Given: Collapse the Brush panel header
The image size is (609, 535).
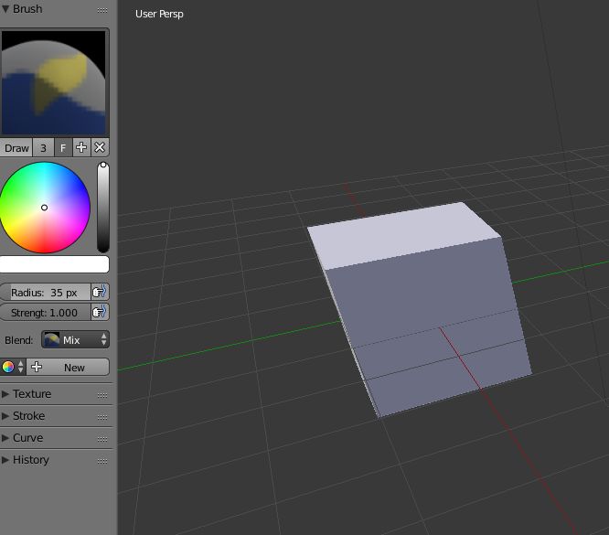Looking at the screenshot, I should tap(27, 9).
